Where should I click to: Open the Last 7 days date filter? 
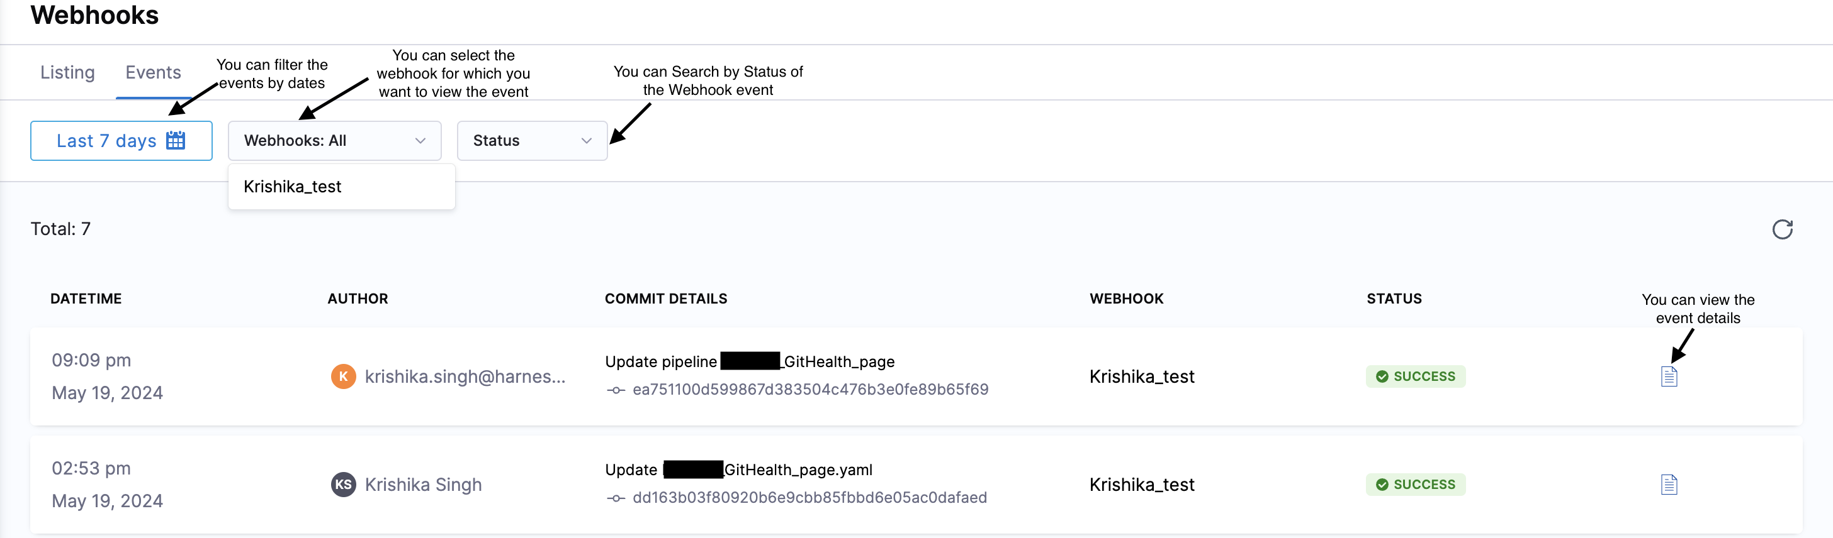pyautogui.click(x=121, y=141)
